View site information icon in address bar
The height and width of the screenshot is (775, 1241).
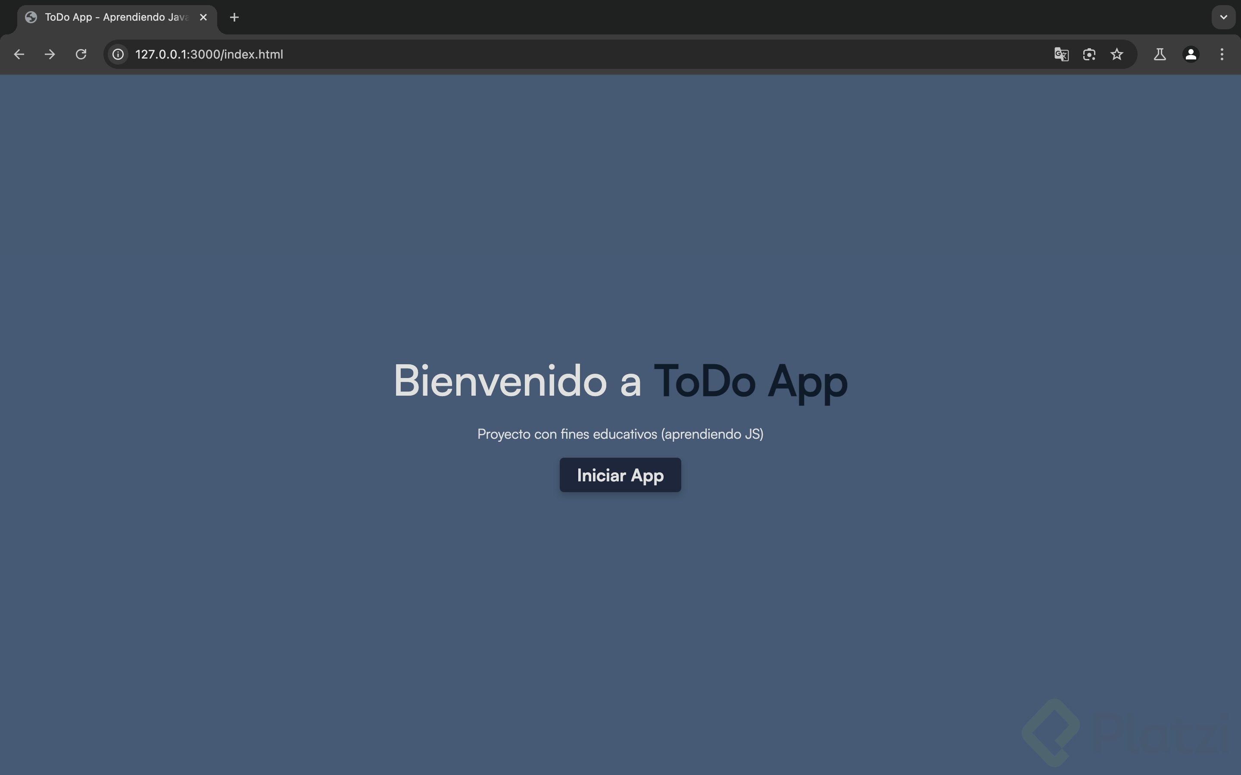118,54
